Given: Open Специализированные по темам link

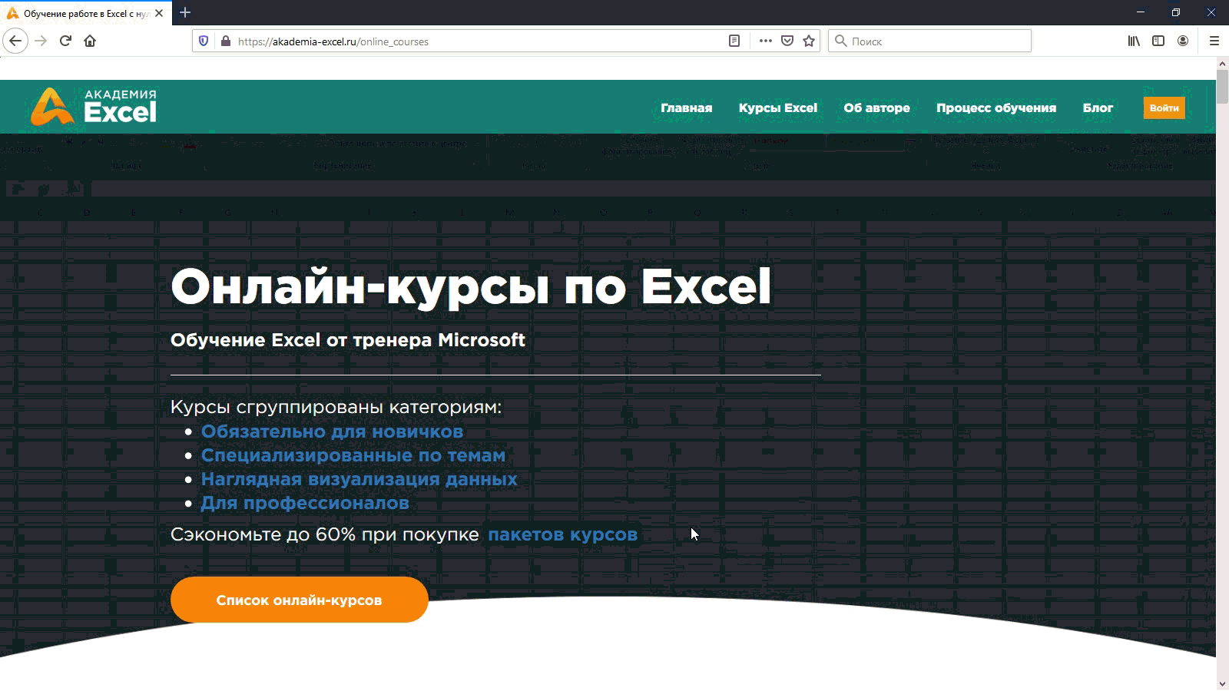Looking at the screenshot, I should [353, 455].
